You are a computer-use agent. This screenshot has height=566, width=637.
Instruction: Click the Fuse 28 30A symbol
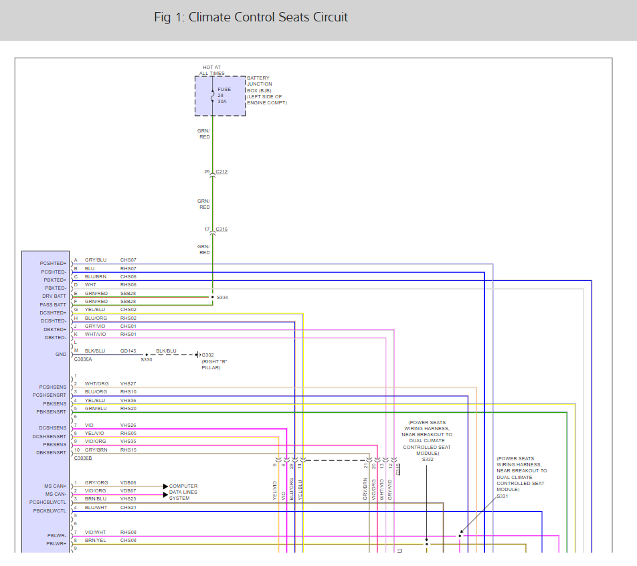[213, 96]
